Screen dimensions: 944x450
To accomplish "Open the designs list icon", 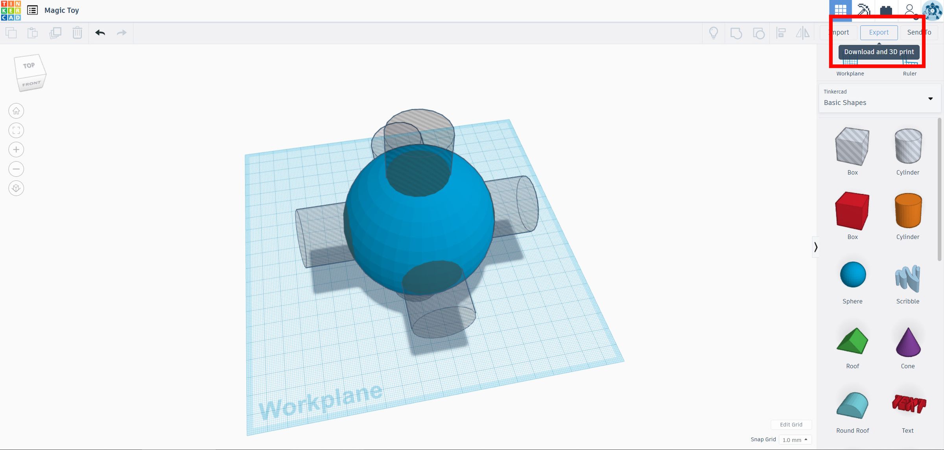I will click(x=32, y=10).
